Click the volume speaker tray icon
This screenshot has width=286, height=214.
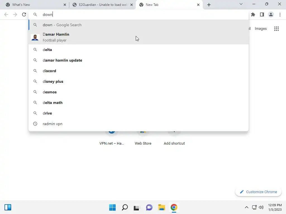pos(261,207)
